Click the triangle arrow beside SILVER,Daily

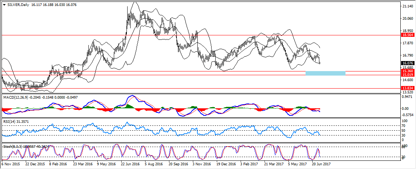pos(4,4)
